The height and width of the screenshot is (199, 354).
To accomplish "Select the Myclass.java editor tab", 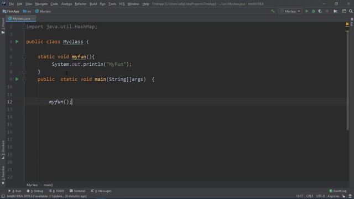I will click(x=21, y=18).
